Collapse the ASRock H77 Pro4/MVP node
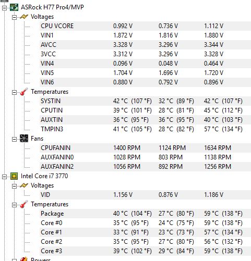Image resolution: width=251 pixels, height=261 pixels. [x=4, y=8]
